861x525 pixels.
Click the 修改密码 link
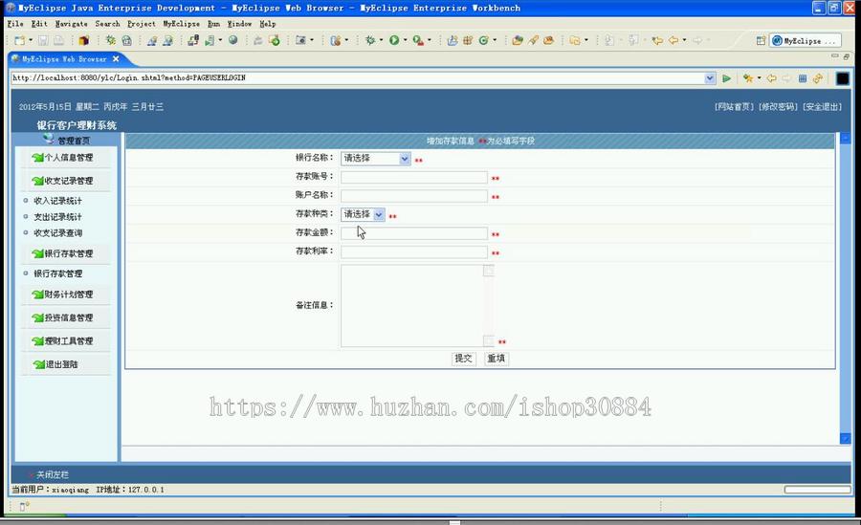coord(778,106)
